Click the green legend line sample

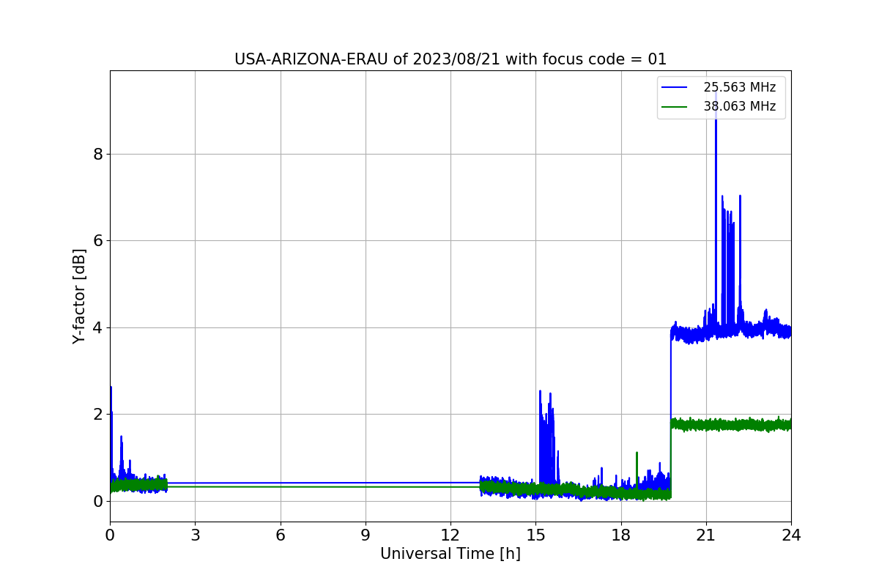pos(675,106)
